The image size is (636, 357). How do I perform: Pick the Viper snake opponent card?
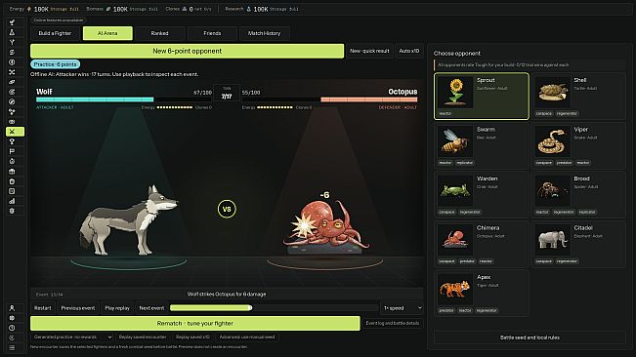pyautogui.click(x=578, y=145)
